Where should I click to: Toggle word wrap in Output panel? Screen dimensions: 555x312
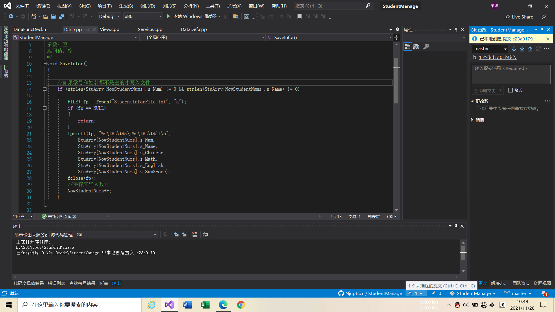tap(206, 235)
